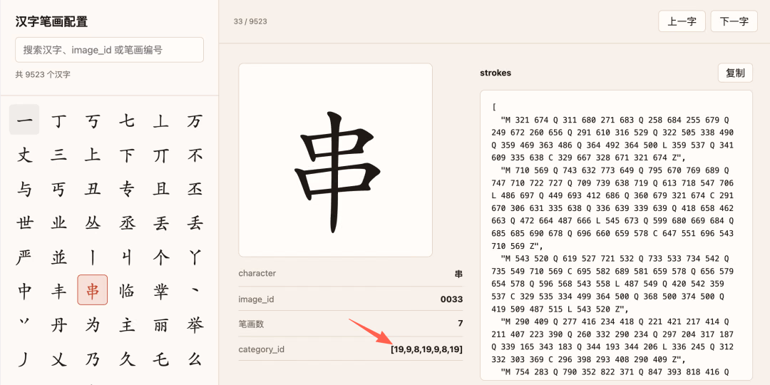Select character 中 in the grid
This screenshot has height=385, width=770.
[x=24, y=290]
